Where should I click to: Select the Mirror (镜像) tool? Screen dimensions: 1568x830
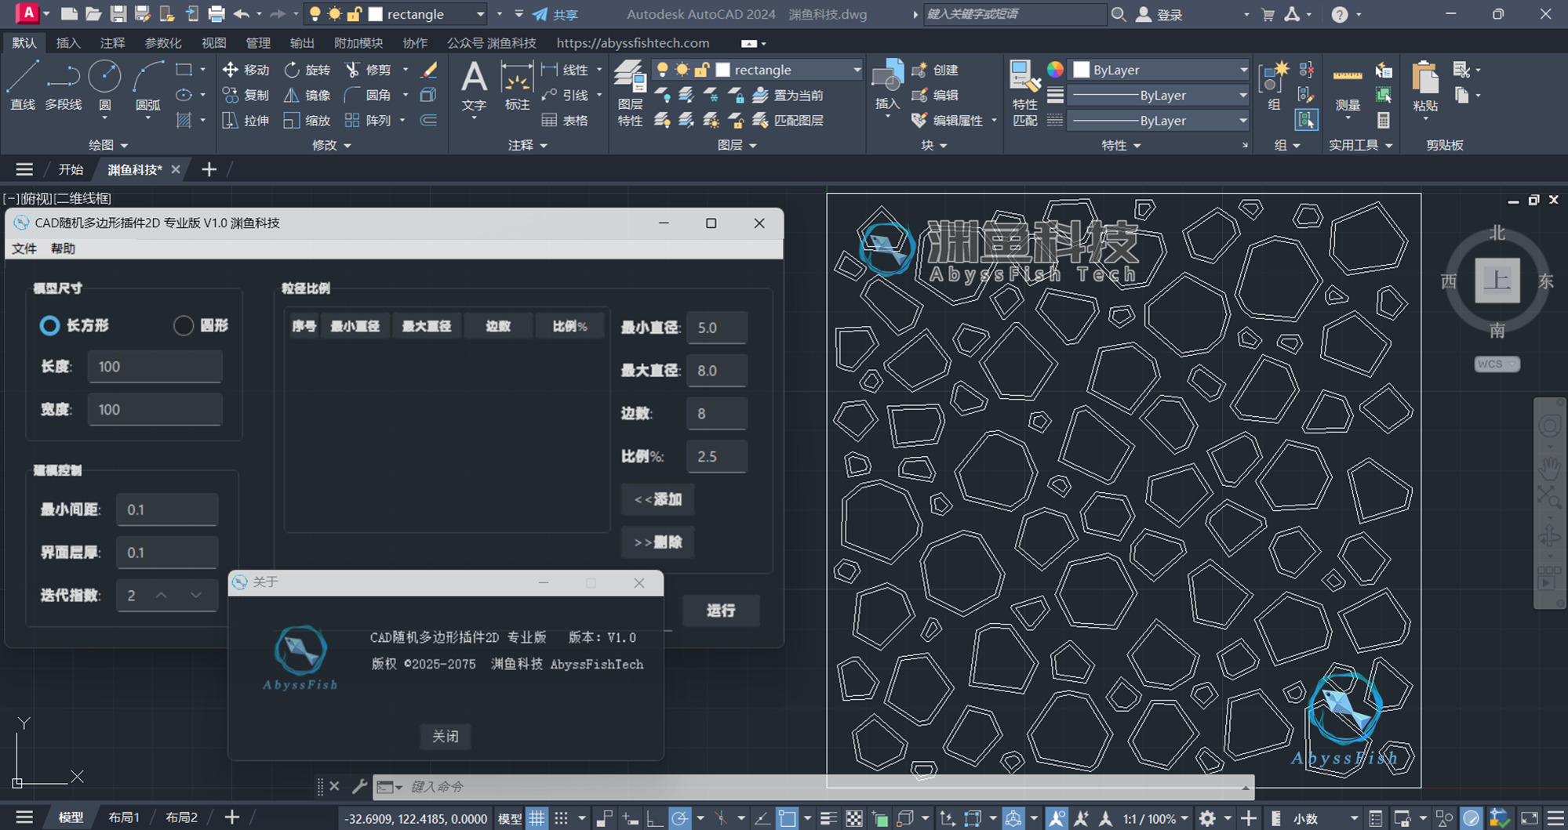(x=307, y=95)
